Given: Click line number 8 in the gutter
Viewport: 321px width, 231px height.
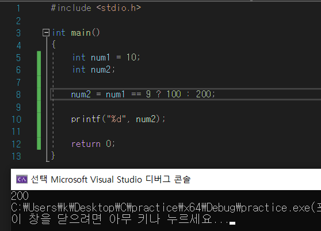Looking at the screenshot, I should (x=18, y=94).
